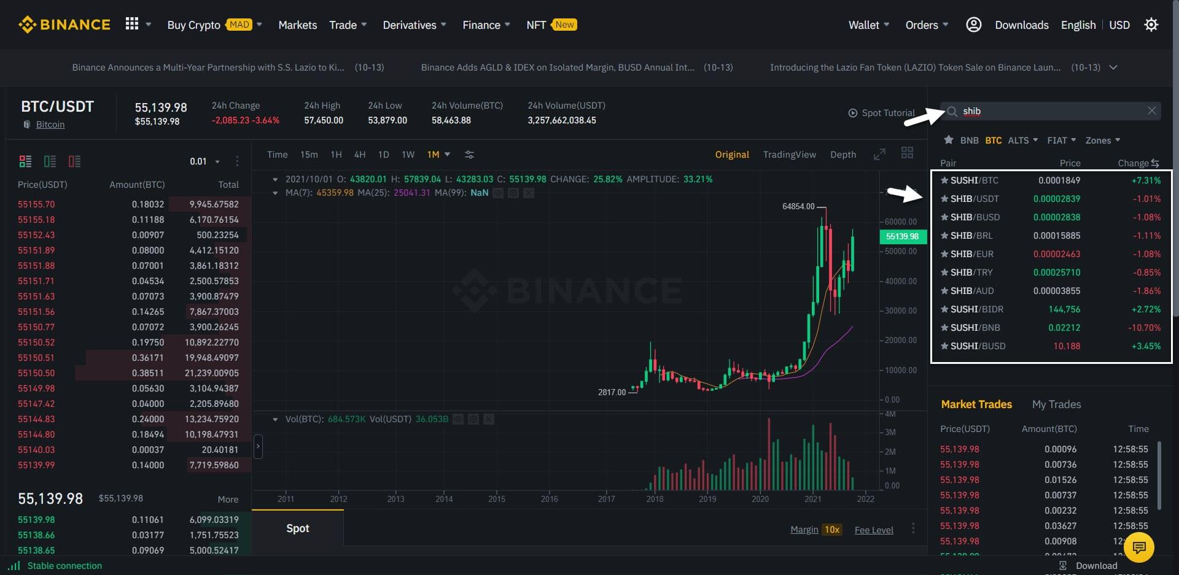The height and width of the screenshot is (575, 1179).
Task: Open the Fee Level link
Action: tap(874, 530)
